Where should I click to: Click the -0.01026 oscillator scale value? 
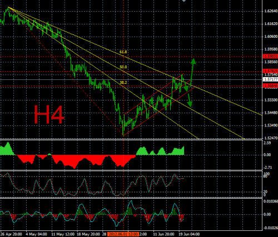tap(271, 228)
